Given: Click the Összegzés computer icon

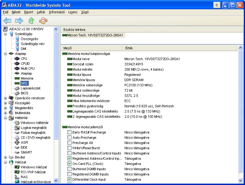Looking at the screenshot, I should click(17, 39).
